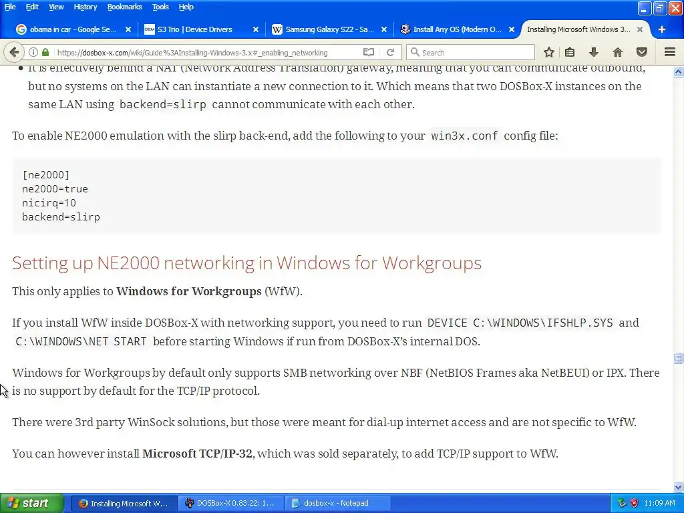Close the 'Install Any OS' tab
This screenshot has width=684, height=513.
[511, 29]
